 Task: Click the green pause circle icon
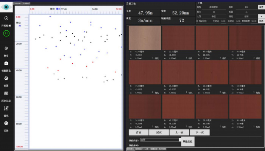pos(6,33)
